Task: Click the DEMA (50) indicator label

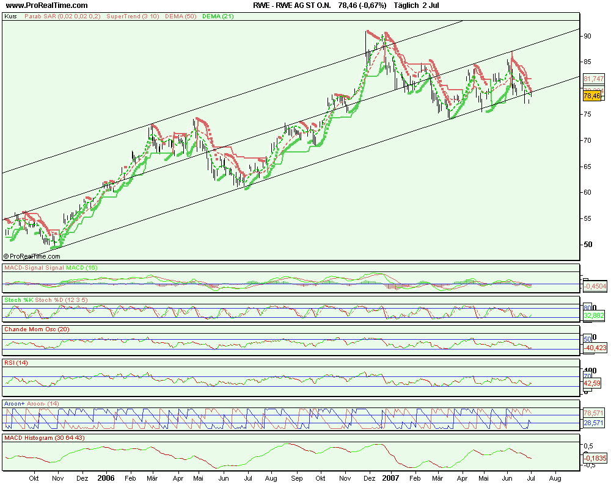Action: click(180, 17)
